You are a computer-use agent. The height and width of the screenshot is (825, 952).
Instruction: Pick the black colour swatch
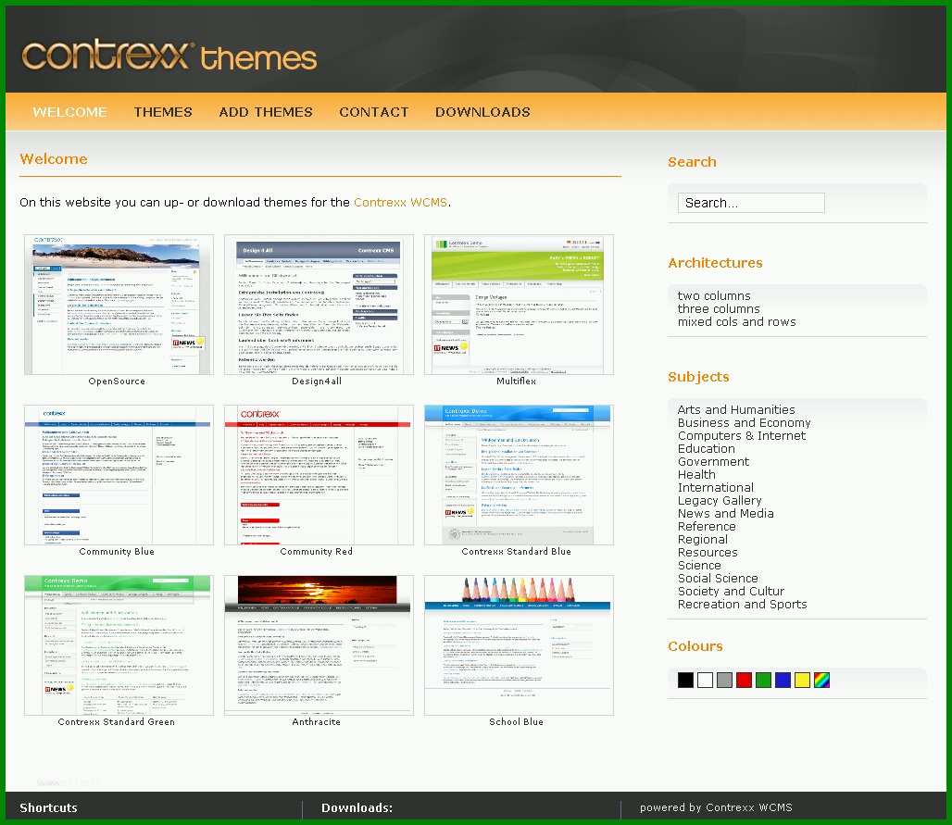[685, 680]
